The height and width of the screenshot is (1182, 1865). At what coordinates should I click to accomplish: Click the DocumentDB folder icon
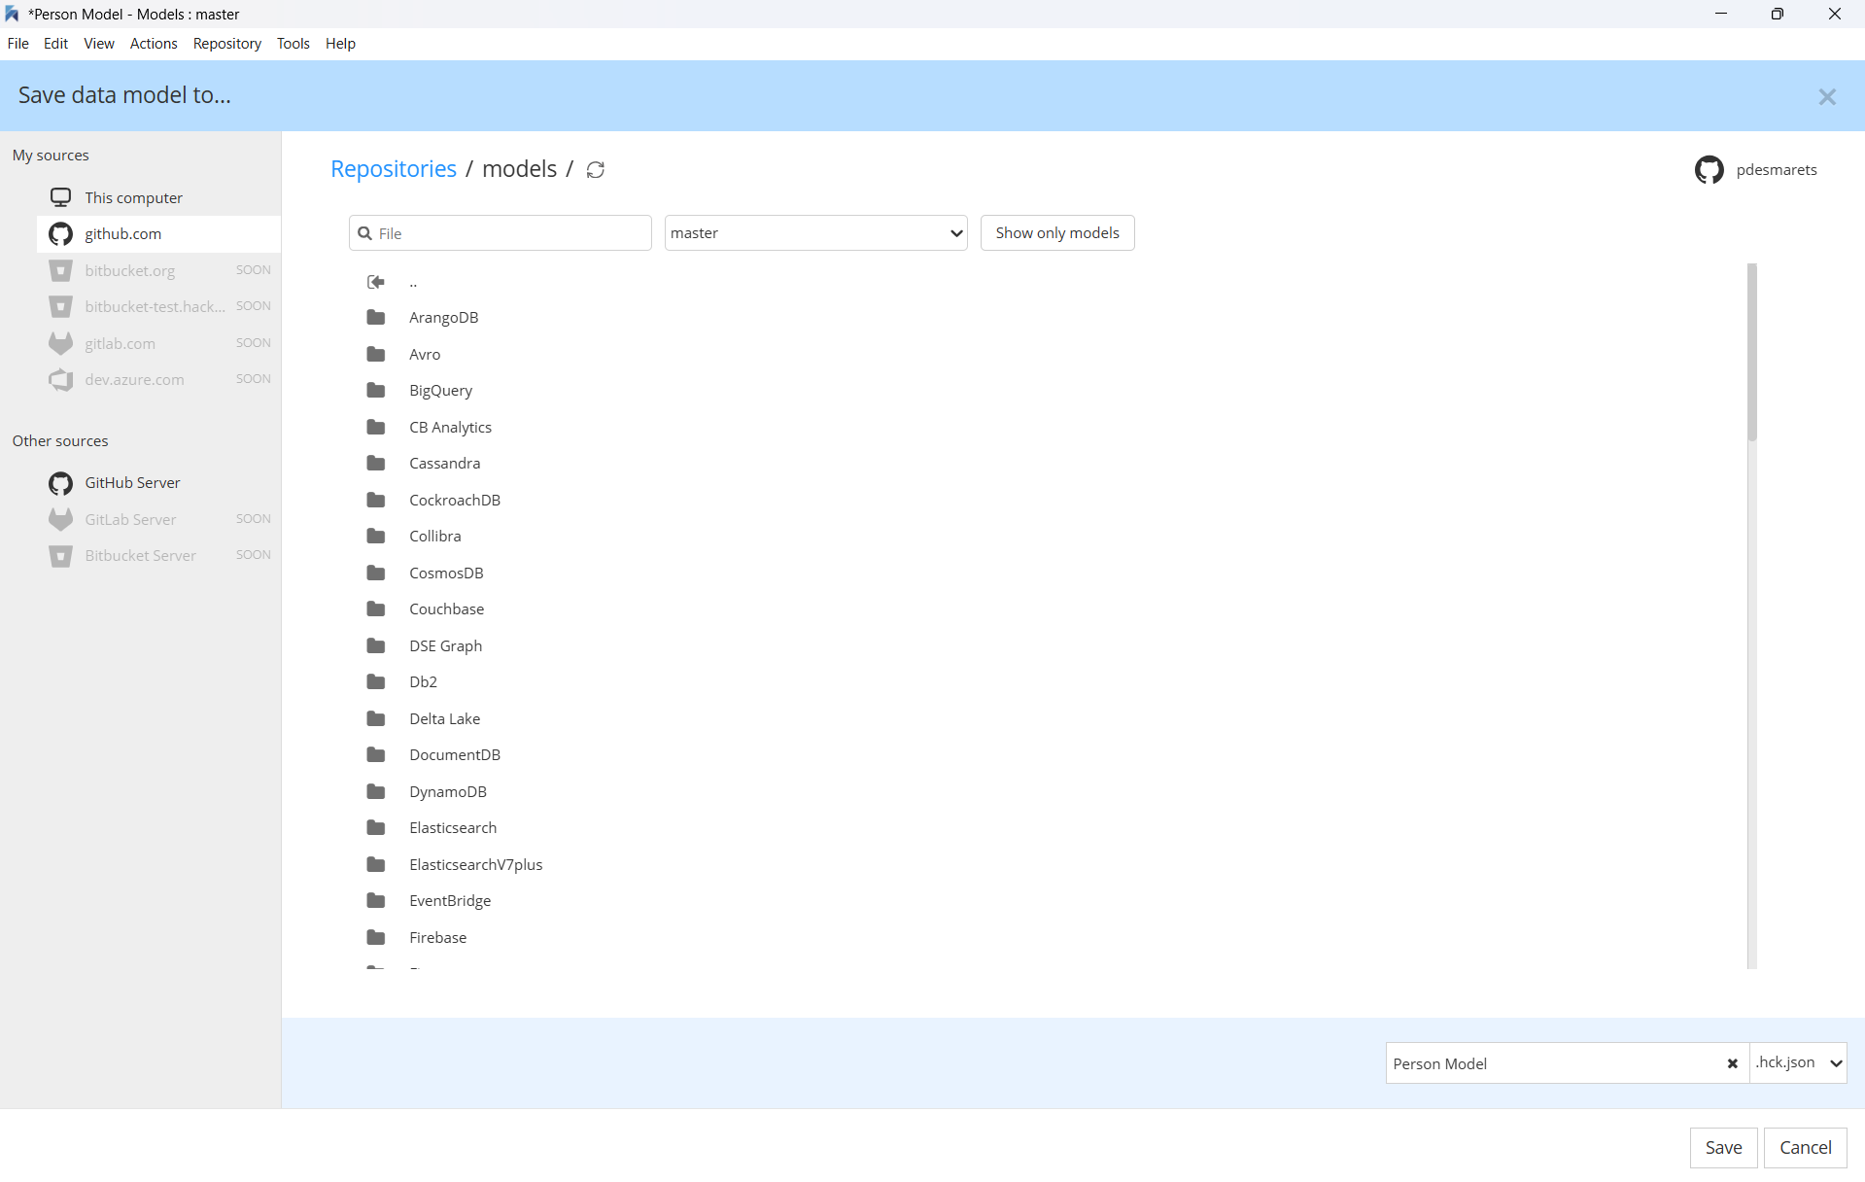(376, 755)
